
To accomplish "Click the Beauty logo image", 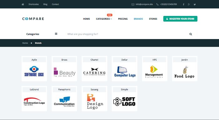I will tap(64, 72).
